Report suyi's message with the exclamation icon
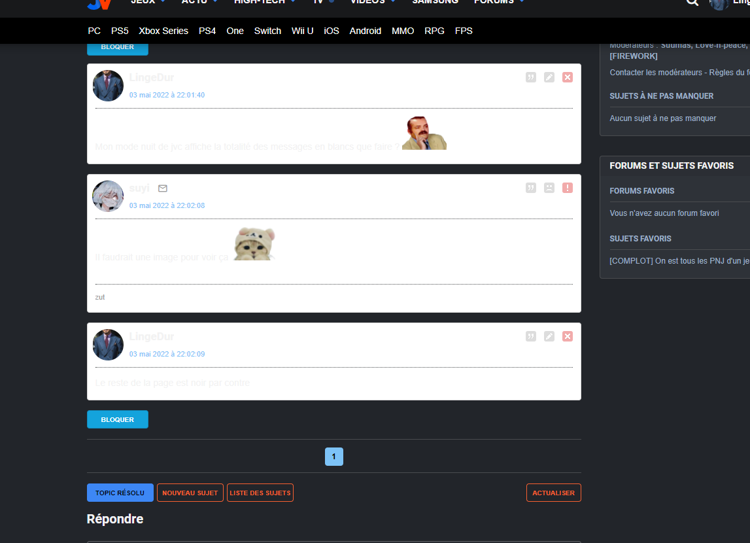Image resolution: width=750 pixels, height=543 pixels. tap(568, 188)
